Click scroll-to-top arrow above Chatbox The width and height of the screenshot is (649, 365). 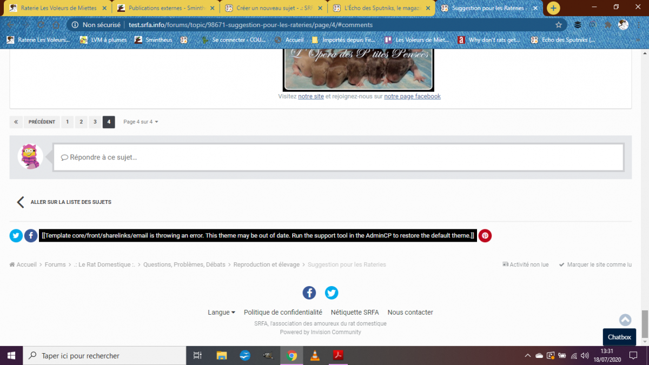point(625,320)
